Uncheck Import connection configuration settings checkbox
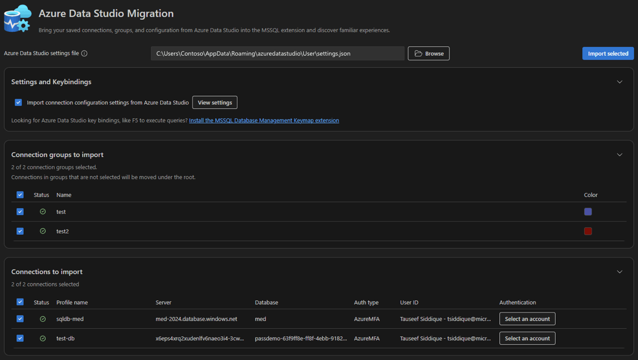 click(19, 103)
